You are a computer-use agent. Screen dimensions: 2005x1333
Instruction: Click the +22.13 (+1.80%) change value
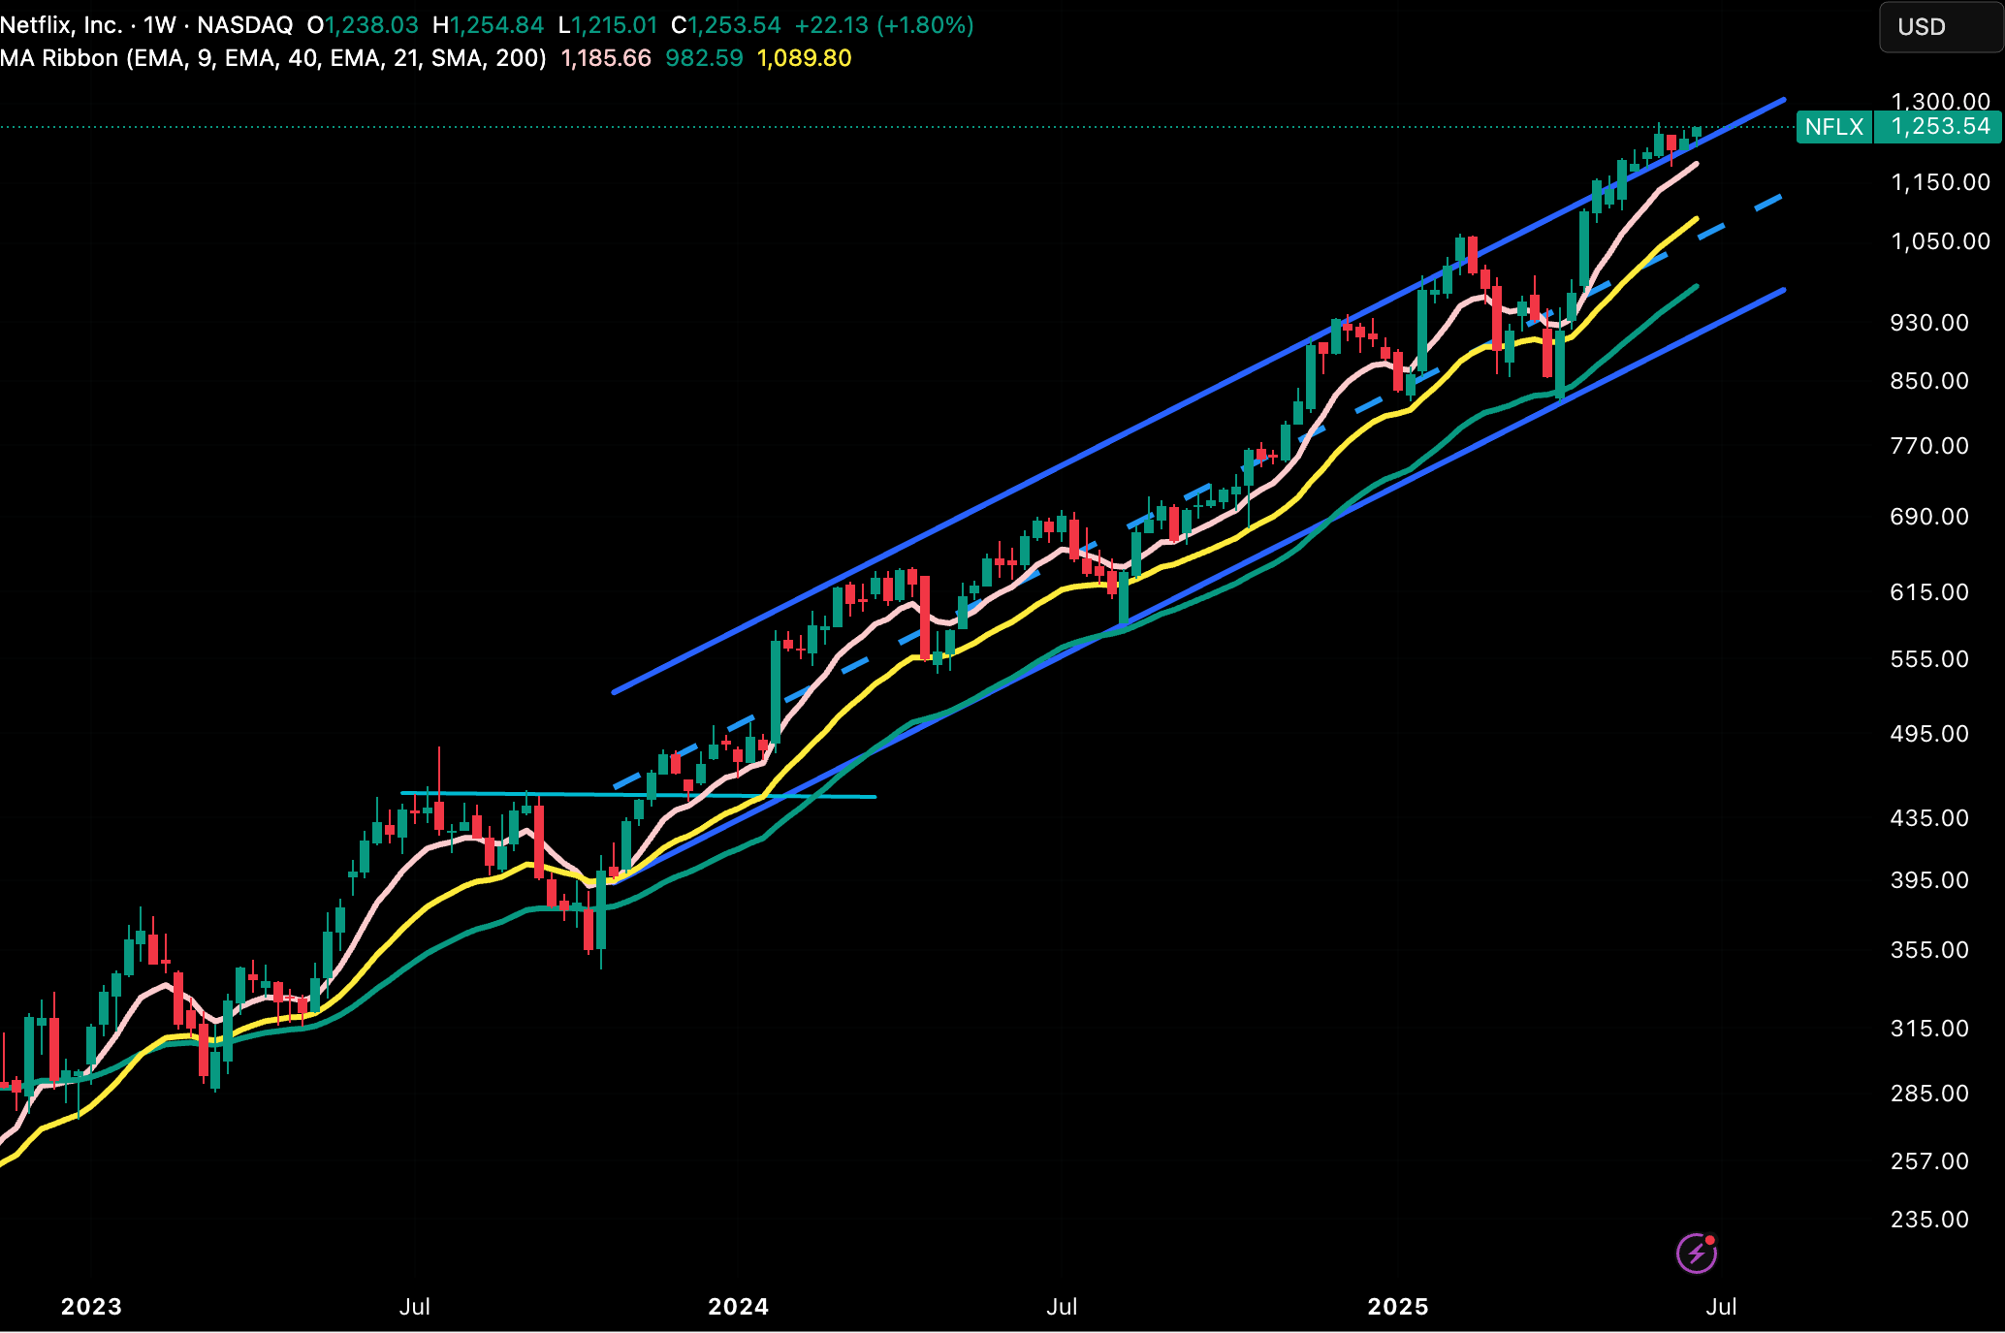(884, 25)
